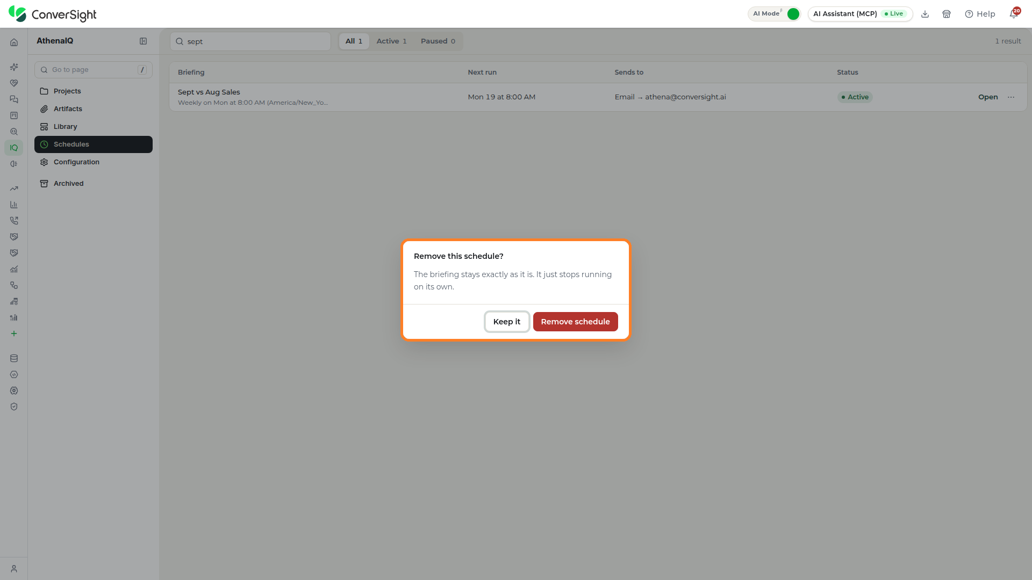Open the user profile icon at bottom
Screen dimensions: 1032x580
[14, 569]
